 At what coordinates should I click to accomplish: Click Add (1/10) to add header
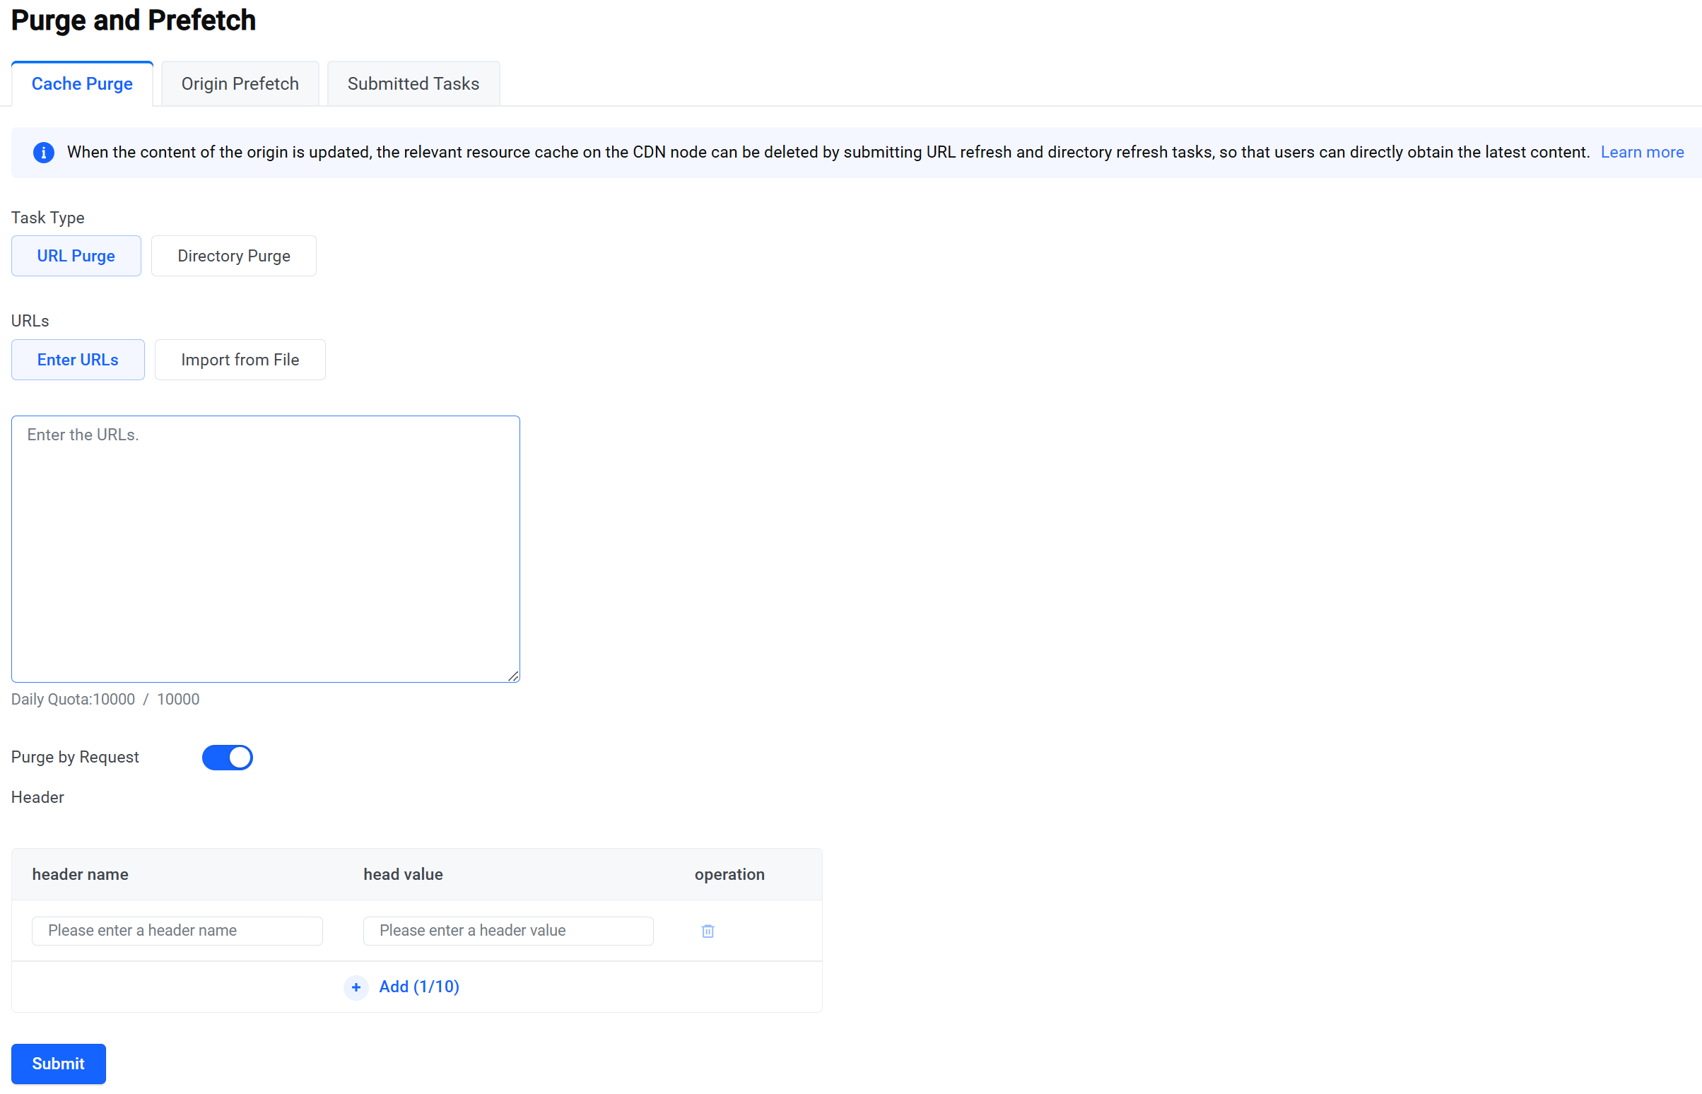point(419,987)
